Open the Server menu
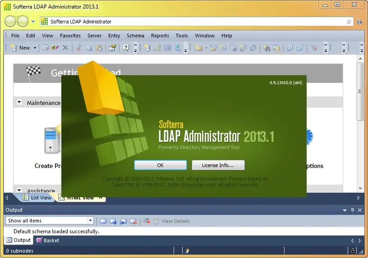 point(95,36)
